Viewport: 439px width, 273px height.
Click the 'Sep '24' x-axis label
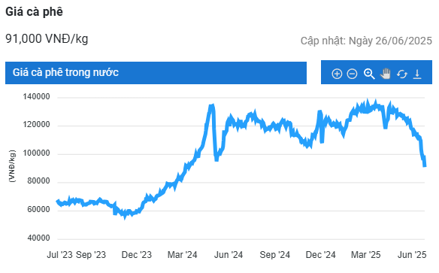pos(274,255)
